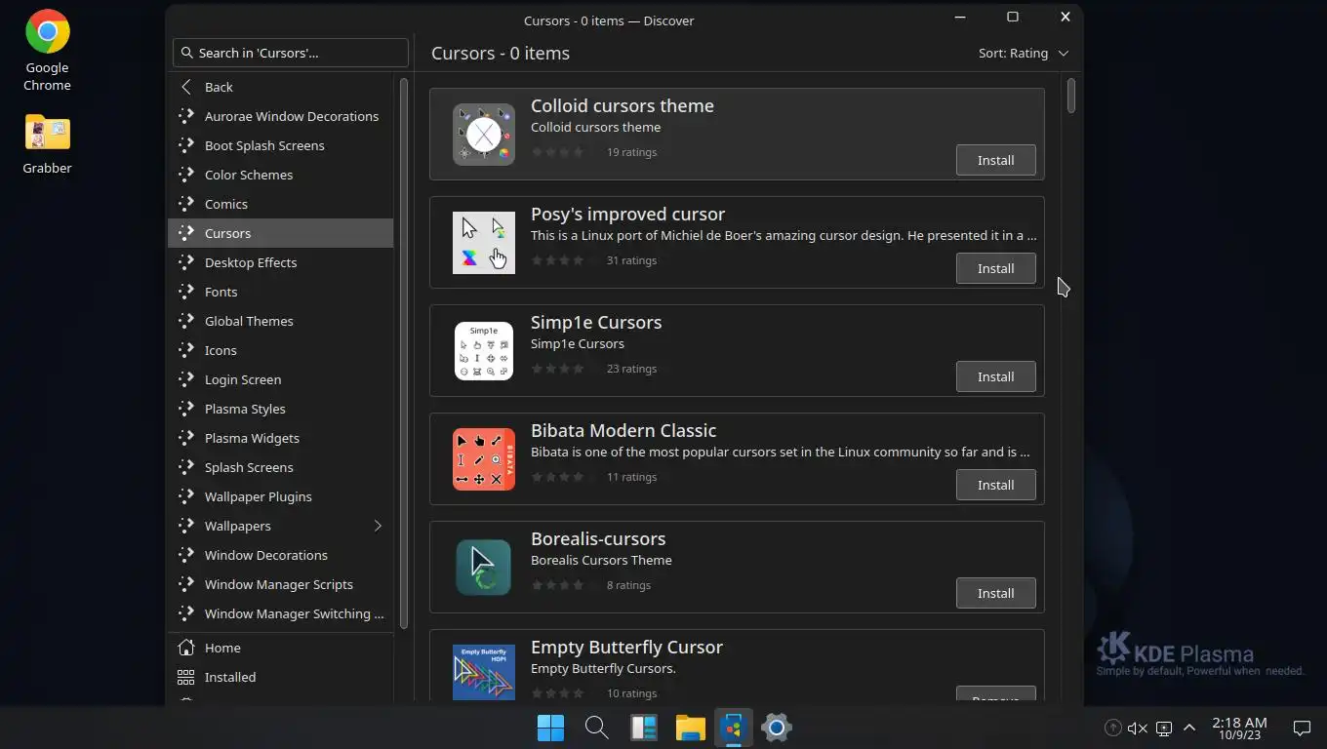Open Fonts category
This screenshot has height=749, width=1327.
281,292
